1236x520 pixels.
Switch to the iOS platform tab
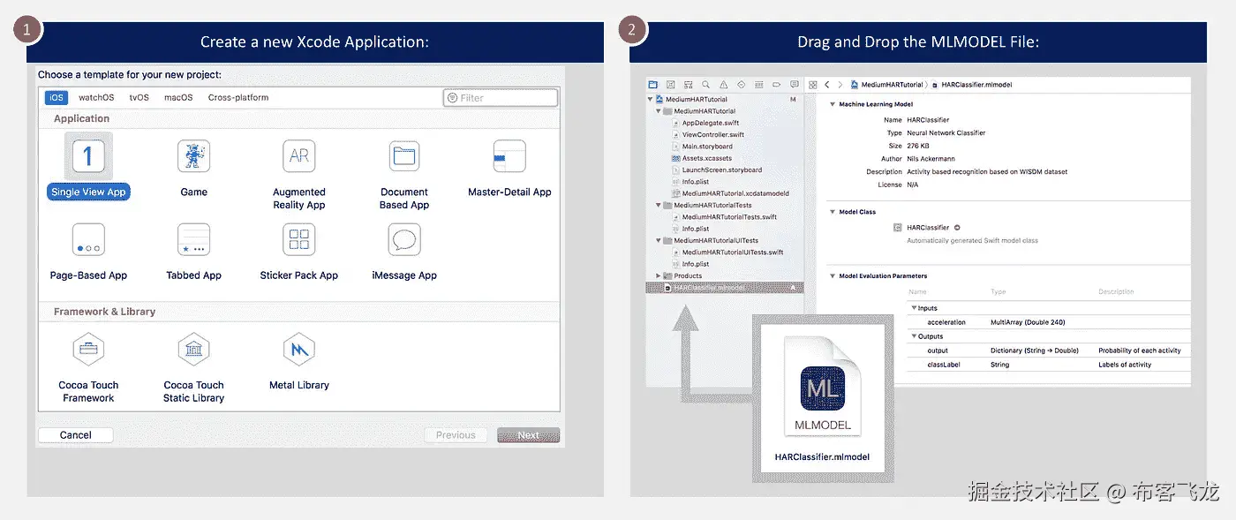coord(57,97)
